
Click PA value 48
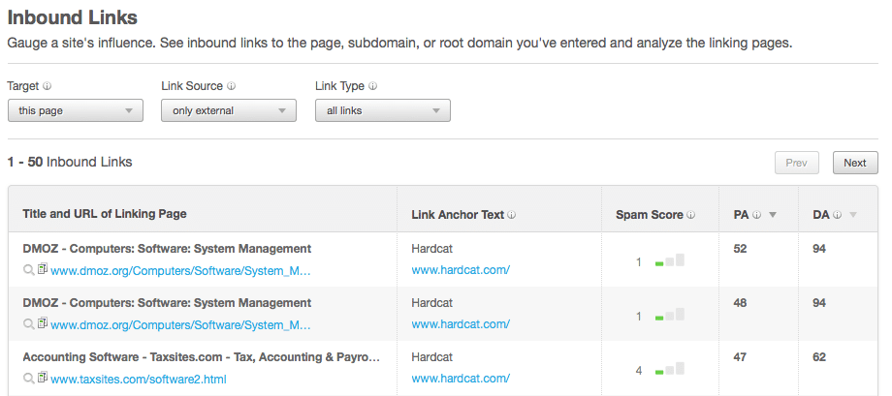point(740,303)
